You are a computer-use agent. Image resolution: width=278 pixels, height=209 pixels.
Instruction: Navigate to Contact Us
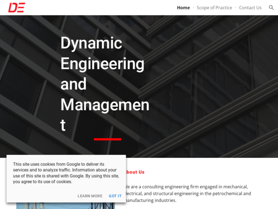250,7
